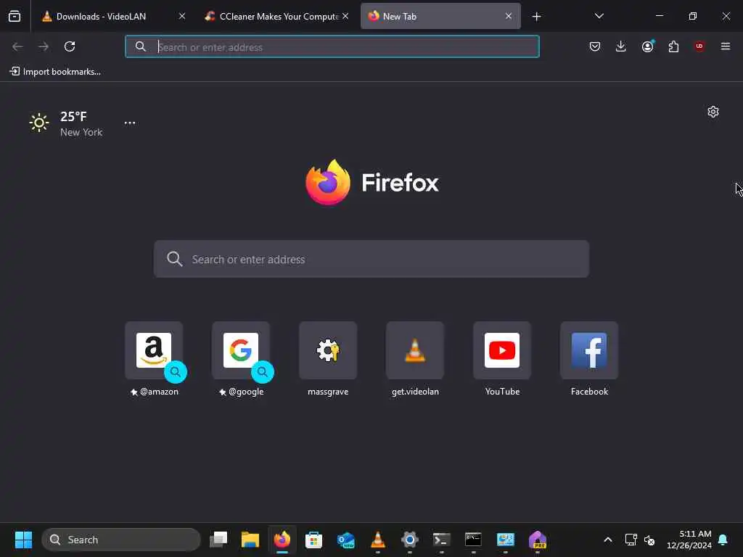743x557 pixels.
Task: Open the Terminal taskbar icon
Action: pyautogui.click(x=442, y=540)
